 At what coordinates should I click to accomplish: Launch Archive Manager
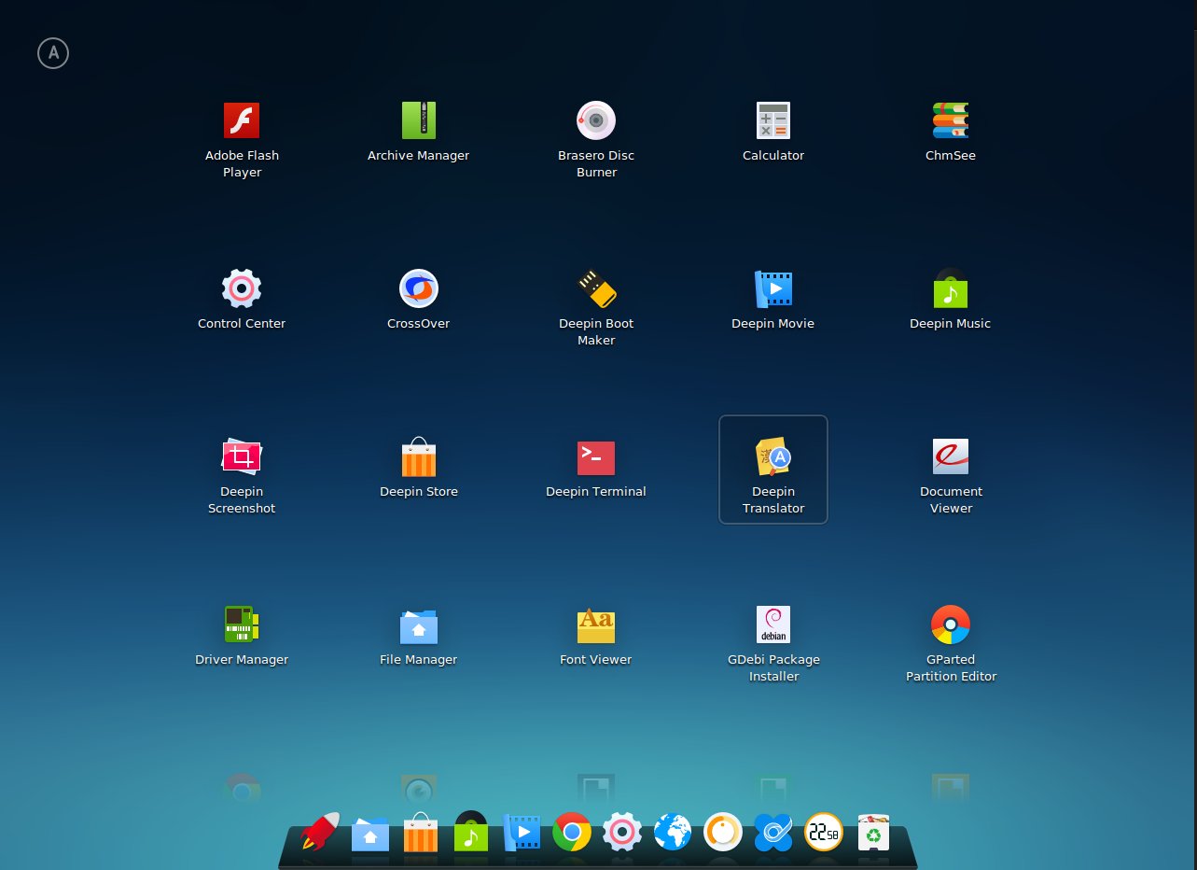(x=419, y=120)
